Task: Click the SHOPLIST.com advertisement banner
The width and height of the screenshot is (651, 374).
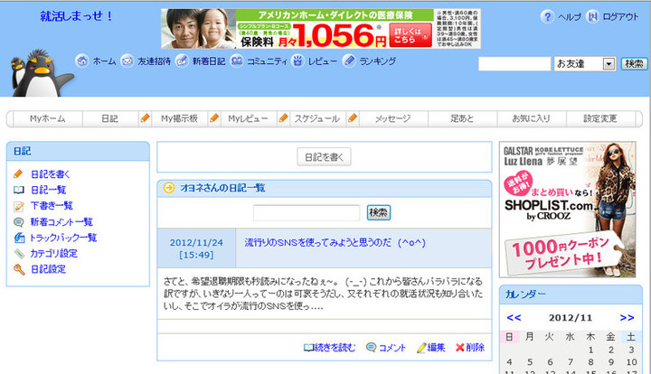Action: pos(567,210)
